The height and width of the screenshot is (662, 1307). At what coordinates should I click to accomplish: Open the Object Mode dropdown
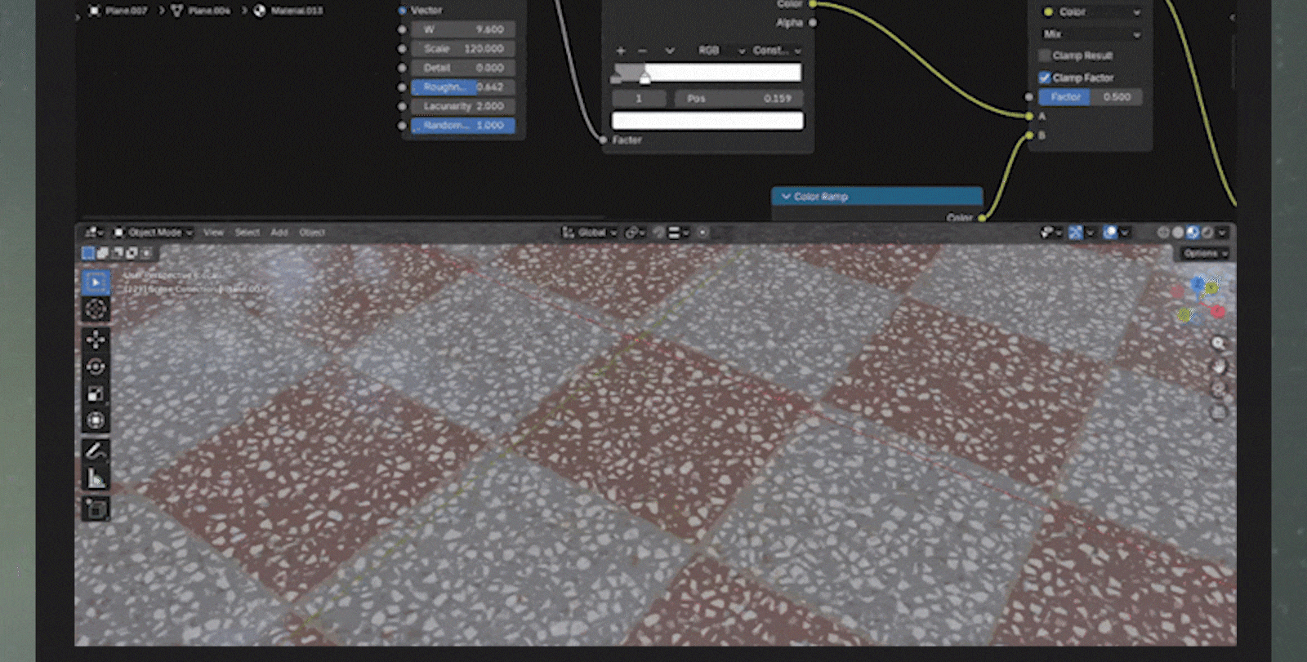point(154,233)
